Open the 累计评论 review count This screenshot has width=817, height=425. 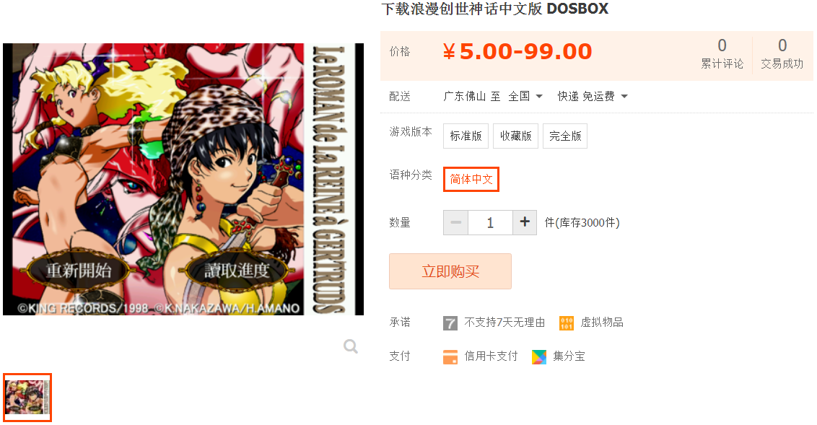722,53
